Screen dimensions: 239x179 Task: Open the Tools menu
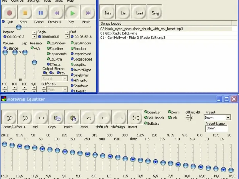coord(47,1)
